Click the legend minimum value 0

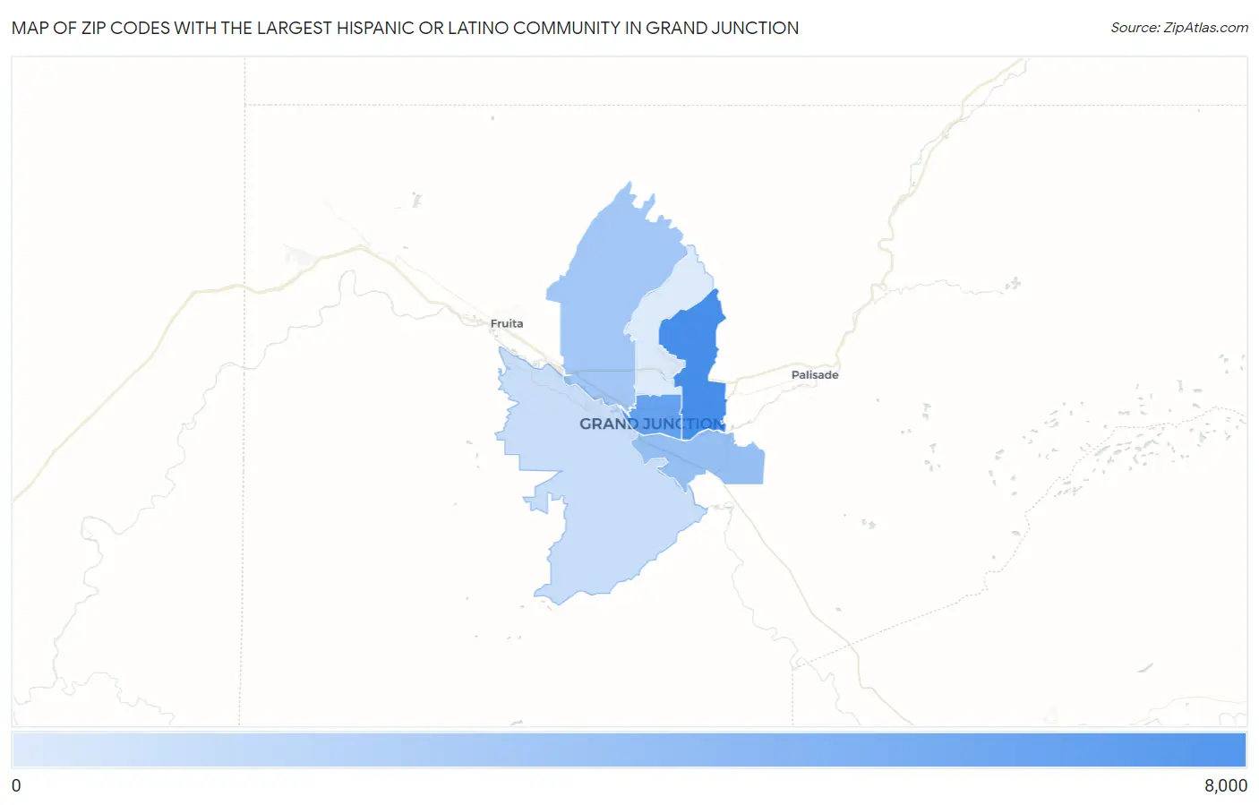(16, 785)
